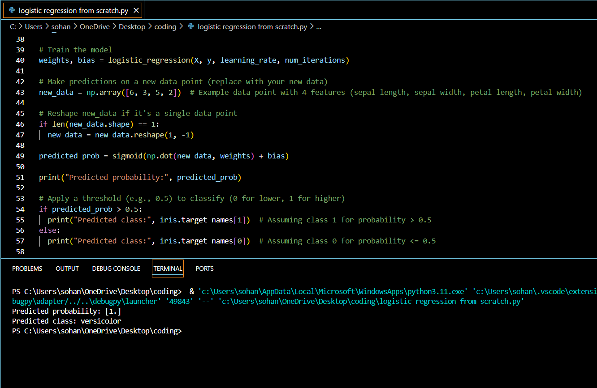Select the TERMINAL panel tab
The image size is (597, 388).
(x=168, y=269)
